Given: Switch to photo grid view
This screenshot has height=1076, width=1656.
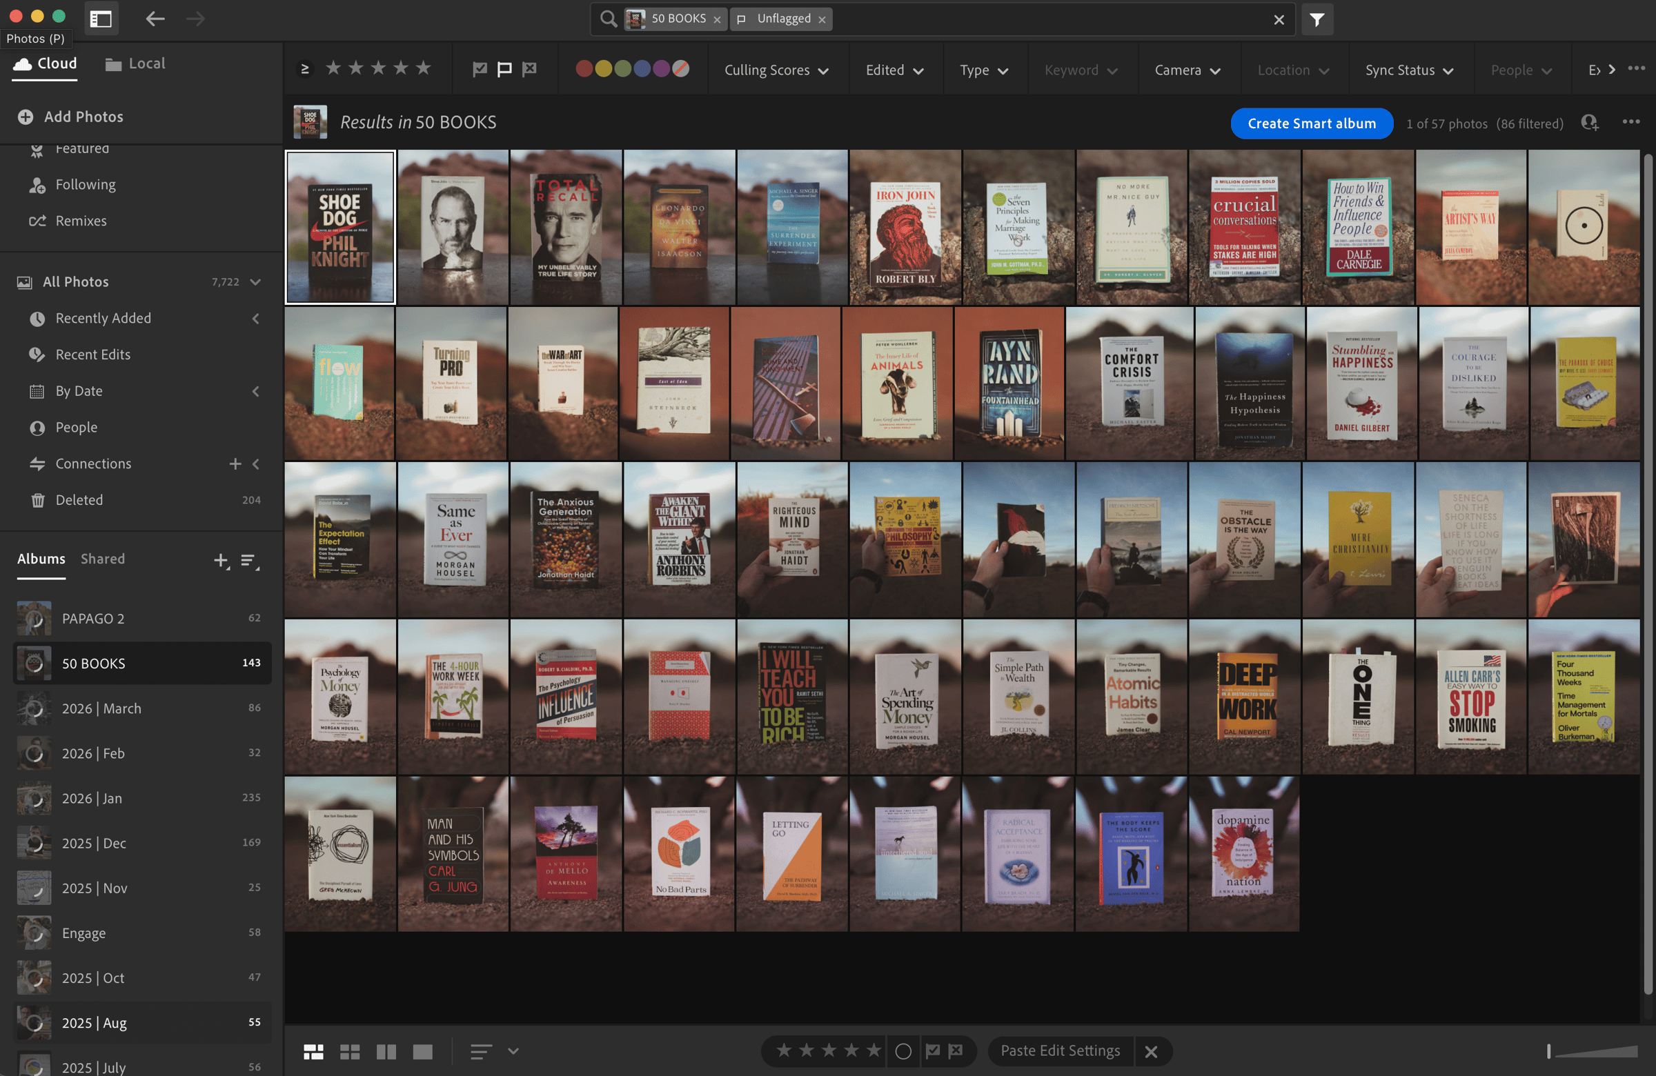Looking at the screenshot, I should (x=313, y=1051).
